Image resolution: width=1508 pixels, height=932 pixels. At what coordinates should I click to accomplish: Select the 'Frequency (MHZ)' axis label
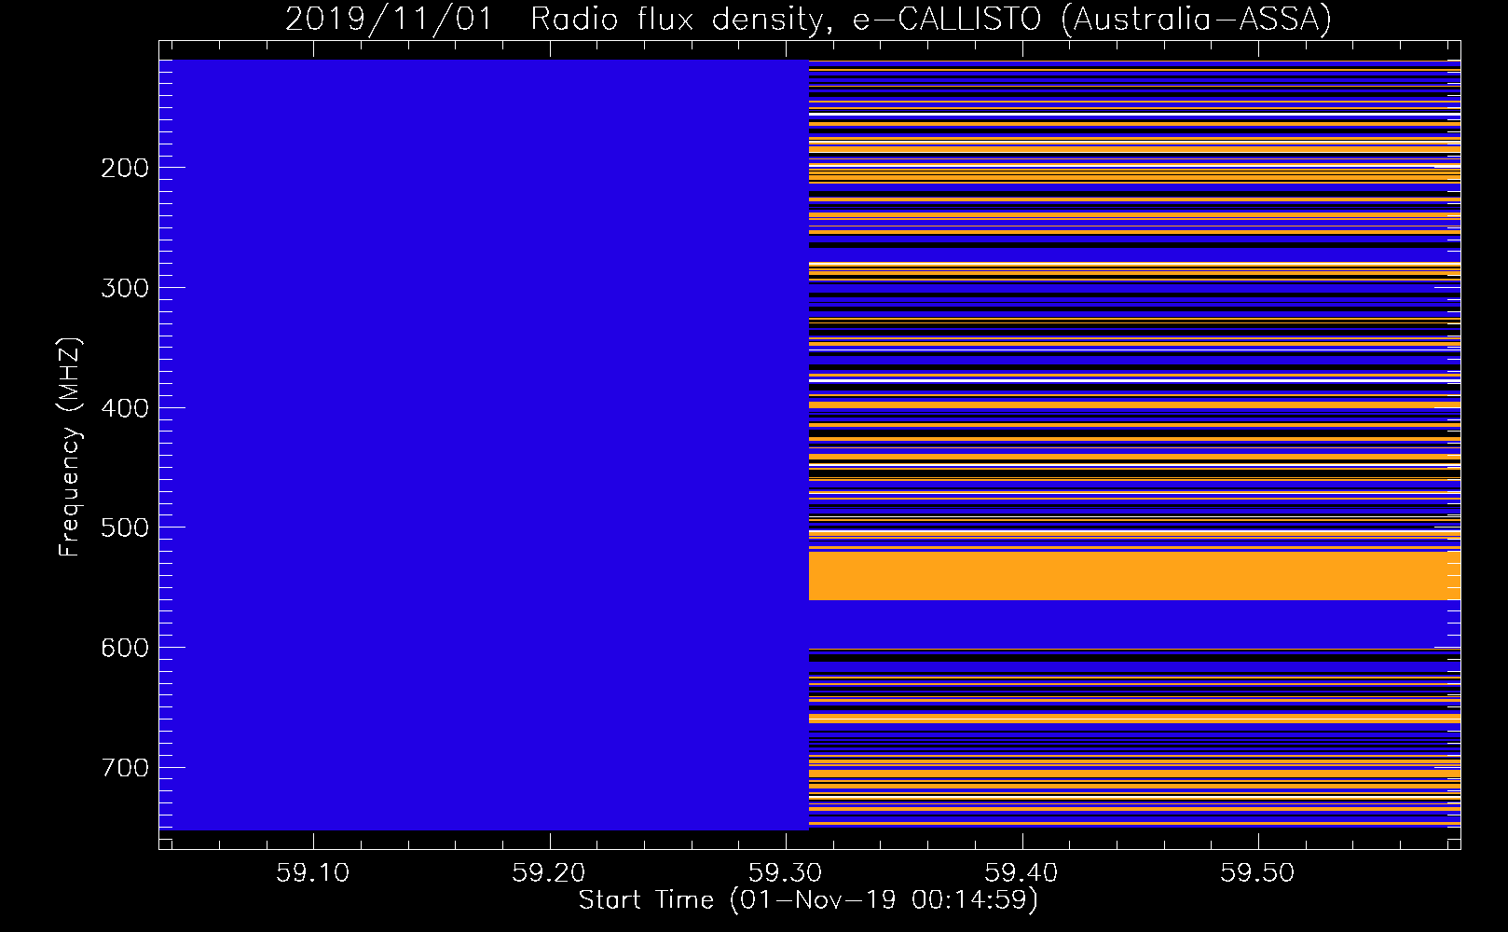click(x=70, y=447)
